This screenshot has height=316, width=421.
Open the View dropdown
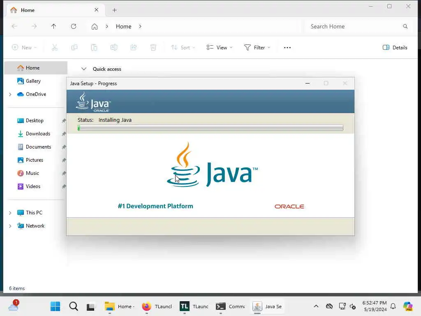220,48
